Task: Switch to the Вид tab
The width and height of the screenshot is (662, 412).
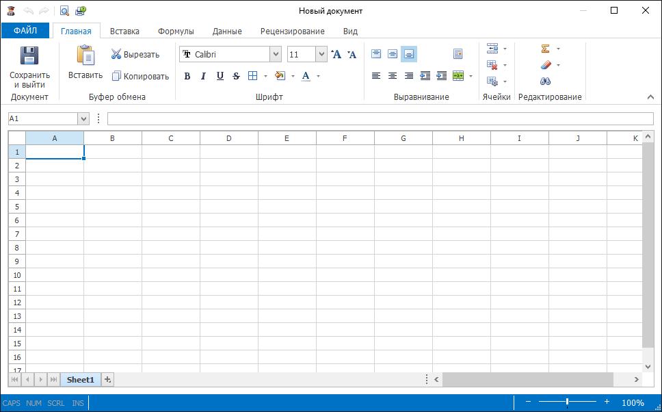Action: coord(350,31)
